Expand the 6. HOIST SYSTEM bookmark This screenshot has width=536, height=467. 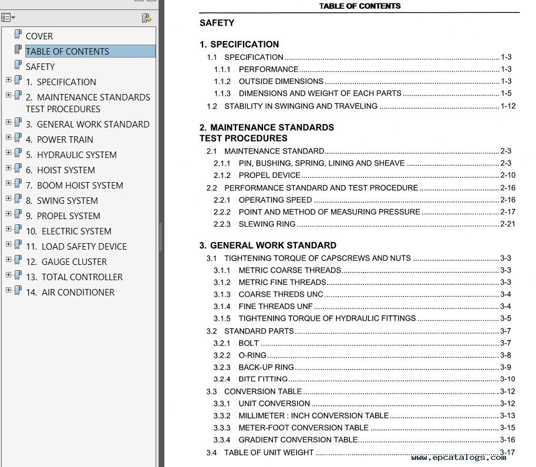point(9,167)
